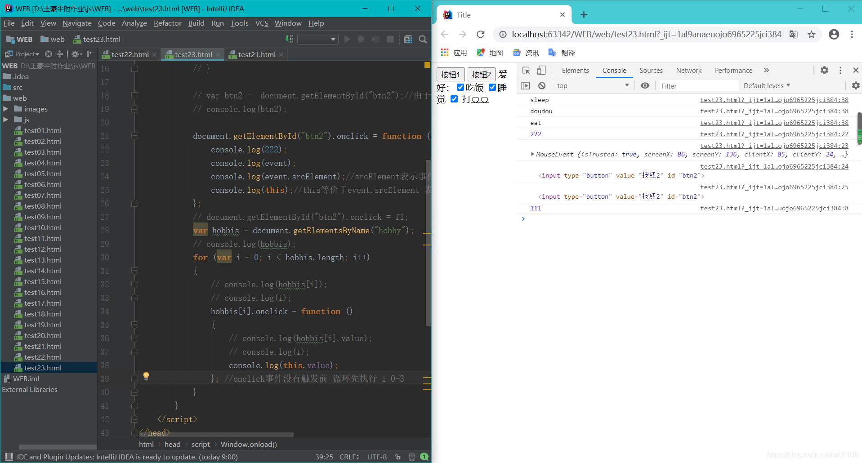Image resolution: width=862 pixels, height=463 pixels.
Task: Expand the js folder in Project tree
Action: coord(5,120)
